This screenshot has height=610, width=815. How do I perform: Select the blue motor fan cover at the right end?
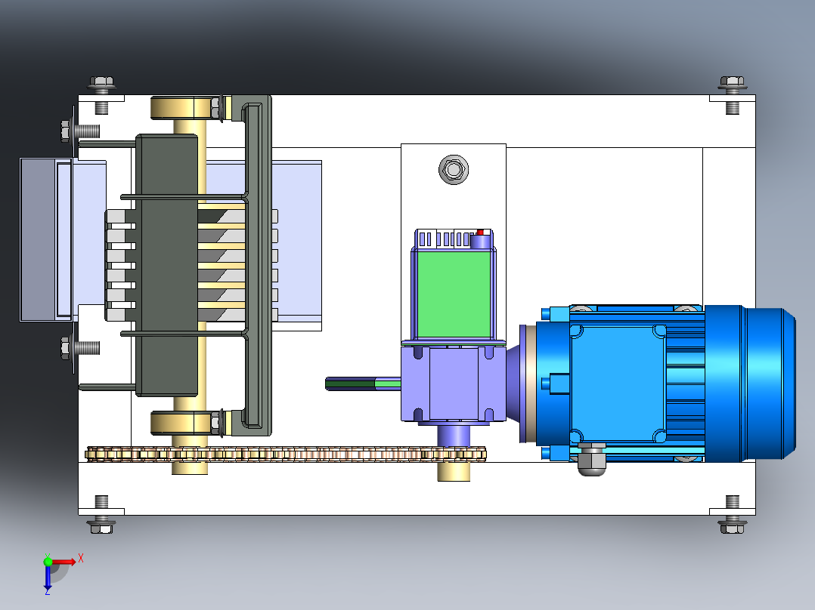pos(749,383)
